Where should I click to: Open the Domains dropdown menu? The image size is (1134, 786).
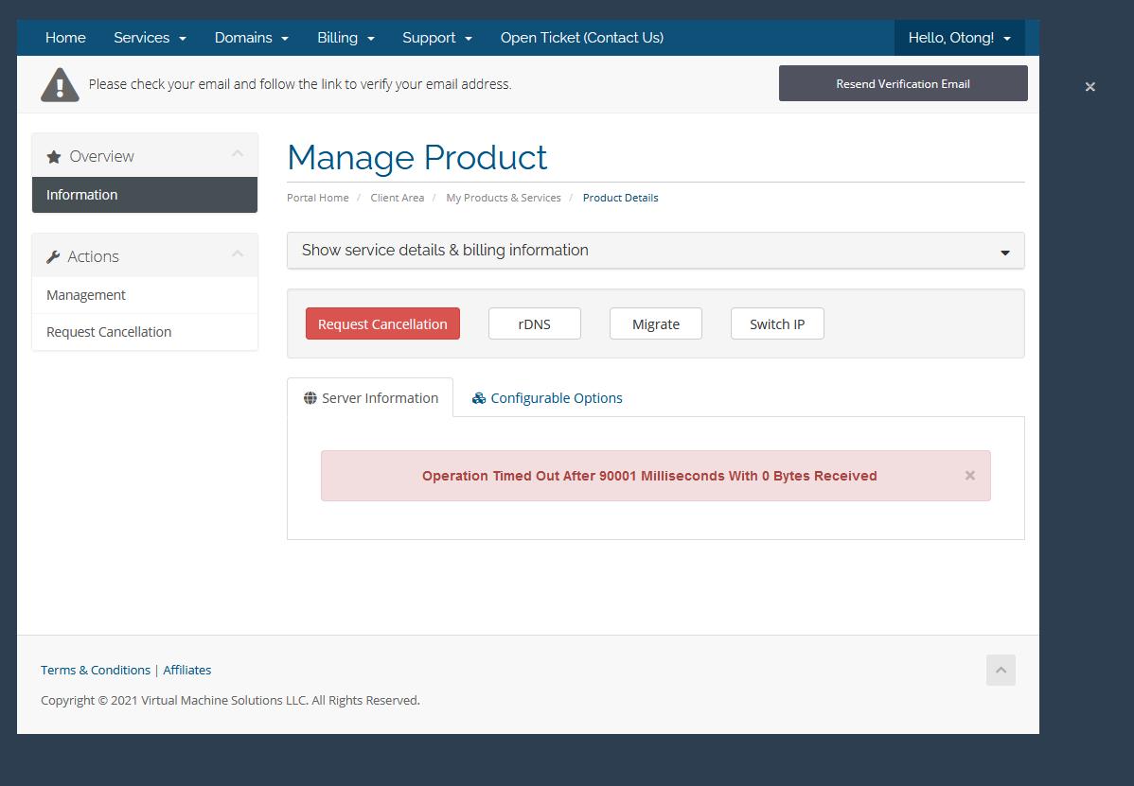click(251, 38)
